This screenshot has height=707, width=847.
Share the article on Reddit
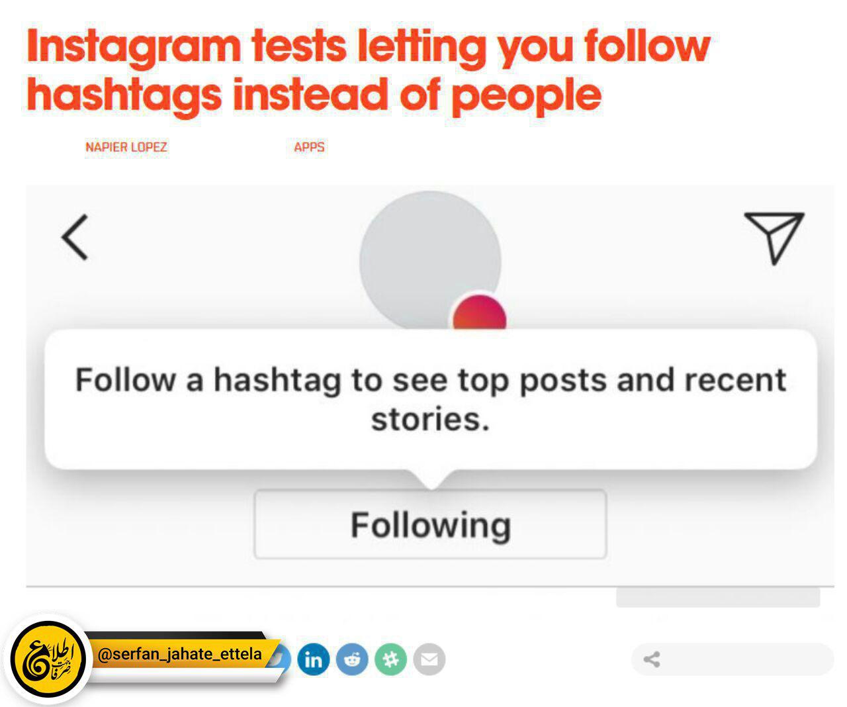coord(352,659)
